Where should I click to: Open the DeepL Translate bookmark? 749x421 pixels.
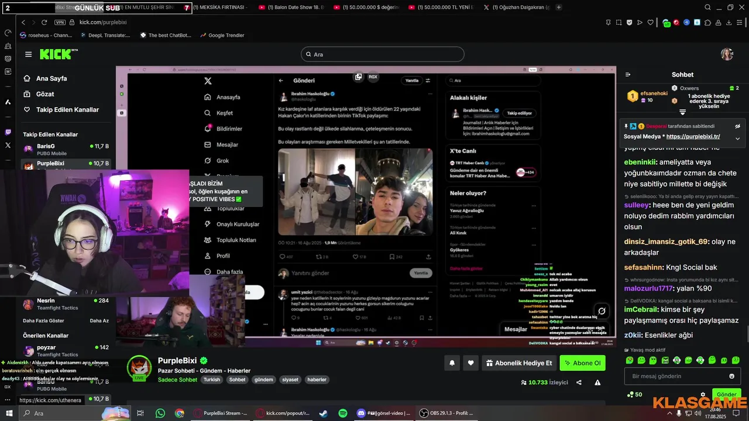pos(105,35)
